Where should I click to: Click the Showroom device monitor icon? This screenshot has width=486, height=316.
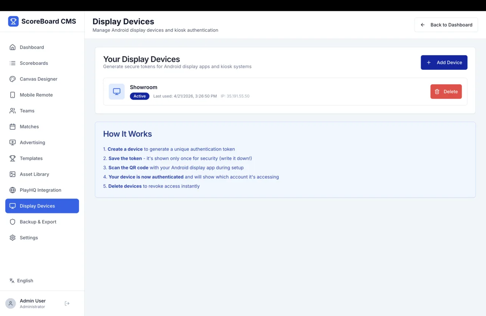(117, 92)
